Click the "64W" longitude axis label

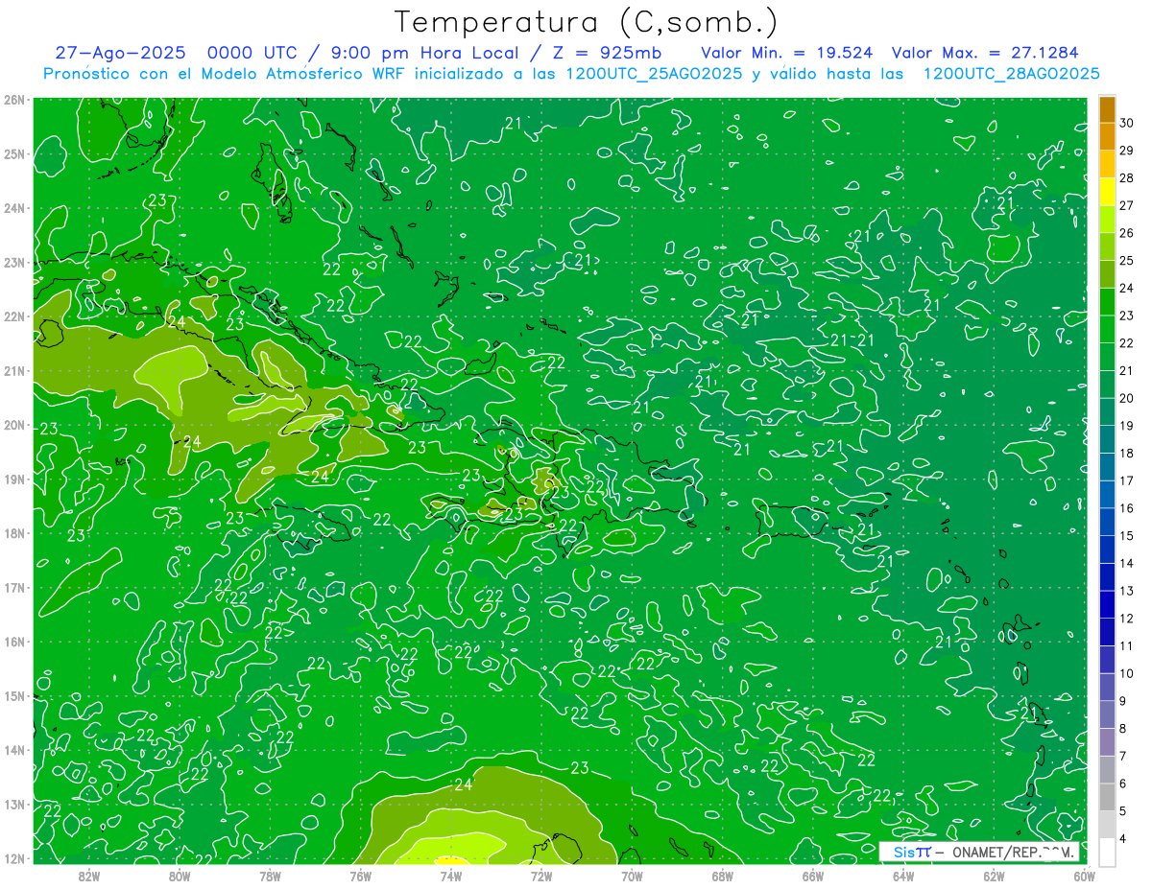point(903,876)
